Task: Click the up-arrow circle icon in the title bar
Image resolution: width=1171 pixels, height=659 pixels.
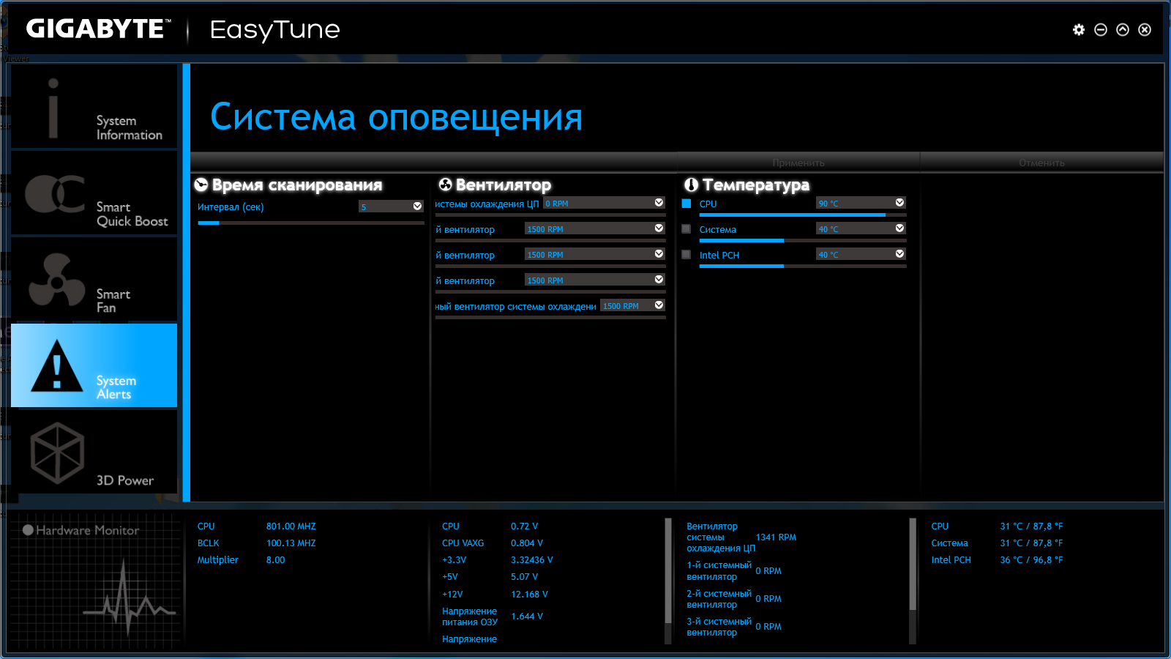Action: pyautogui.click(x=1123, y=29)
